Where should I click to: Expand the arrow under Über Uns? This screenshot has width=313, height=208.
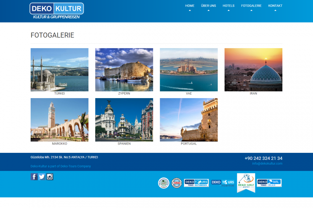point(208,10)
